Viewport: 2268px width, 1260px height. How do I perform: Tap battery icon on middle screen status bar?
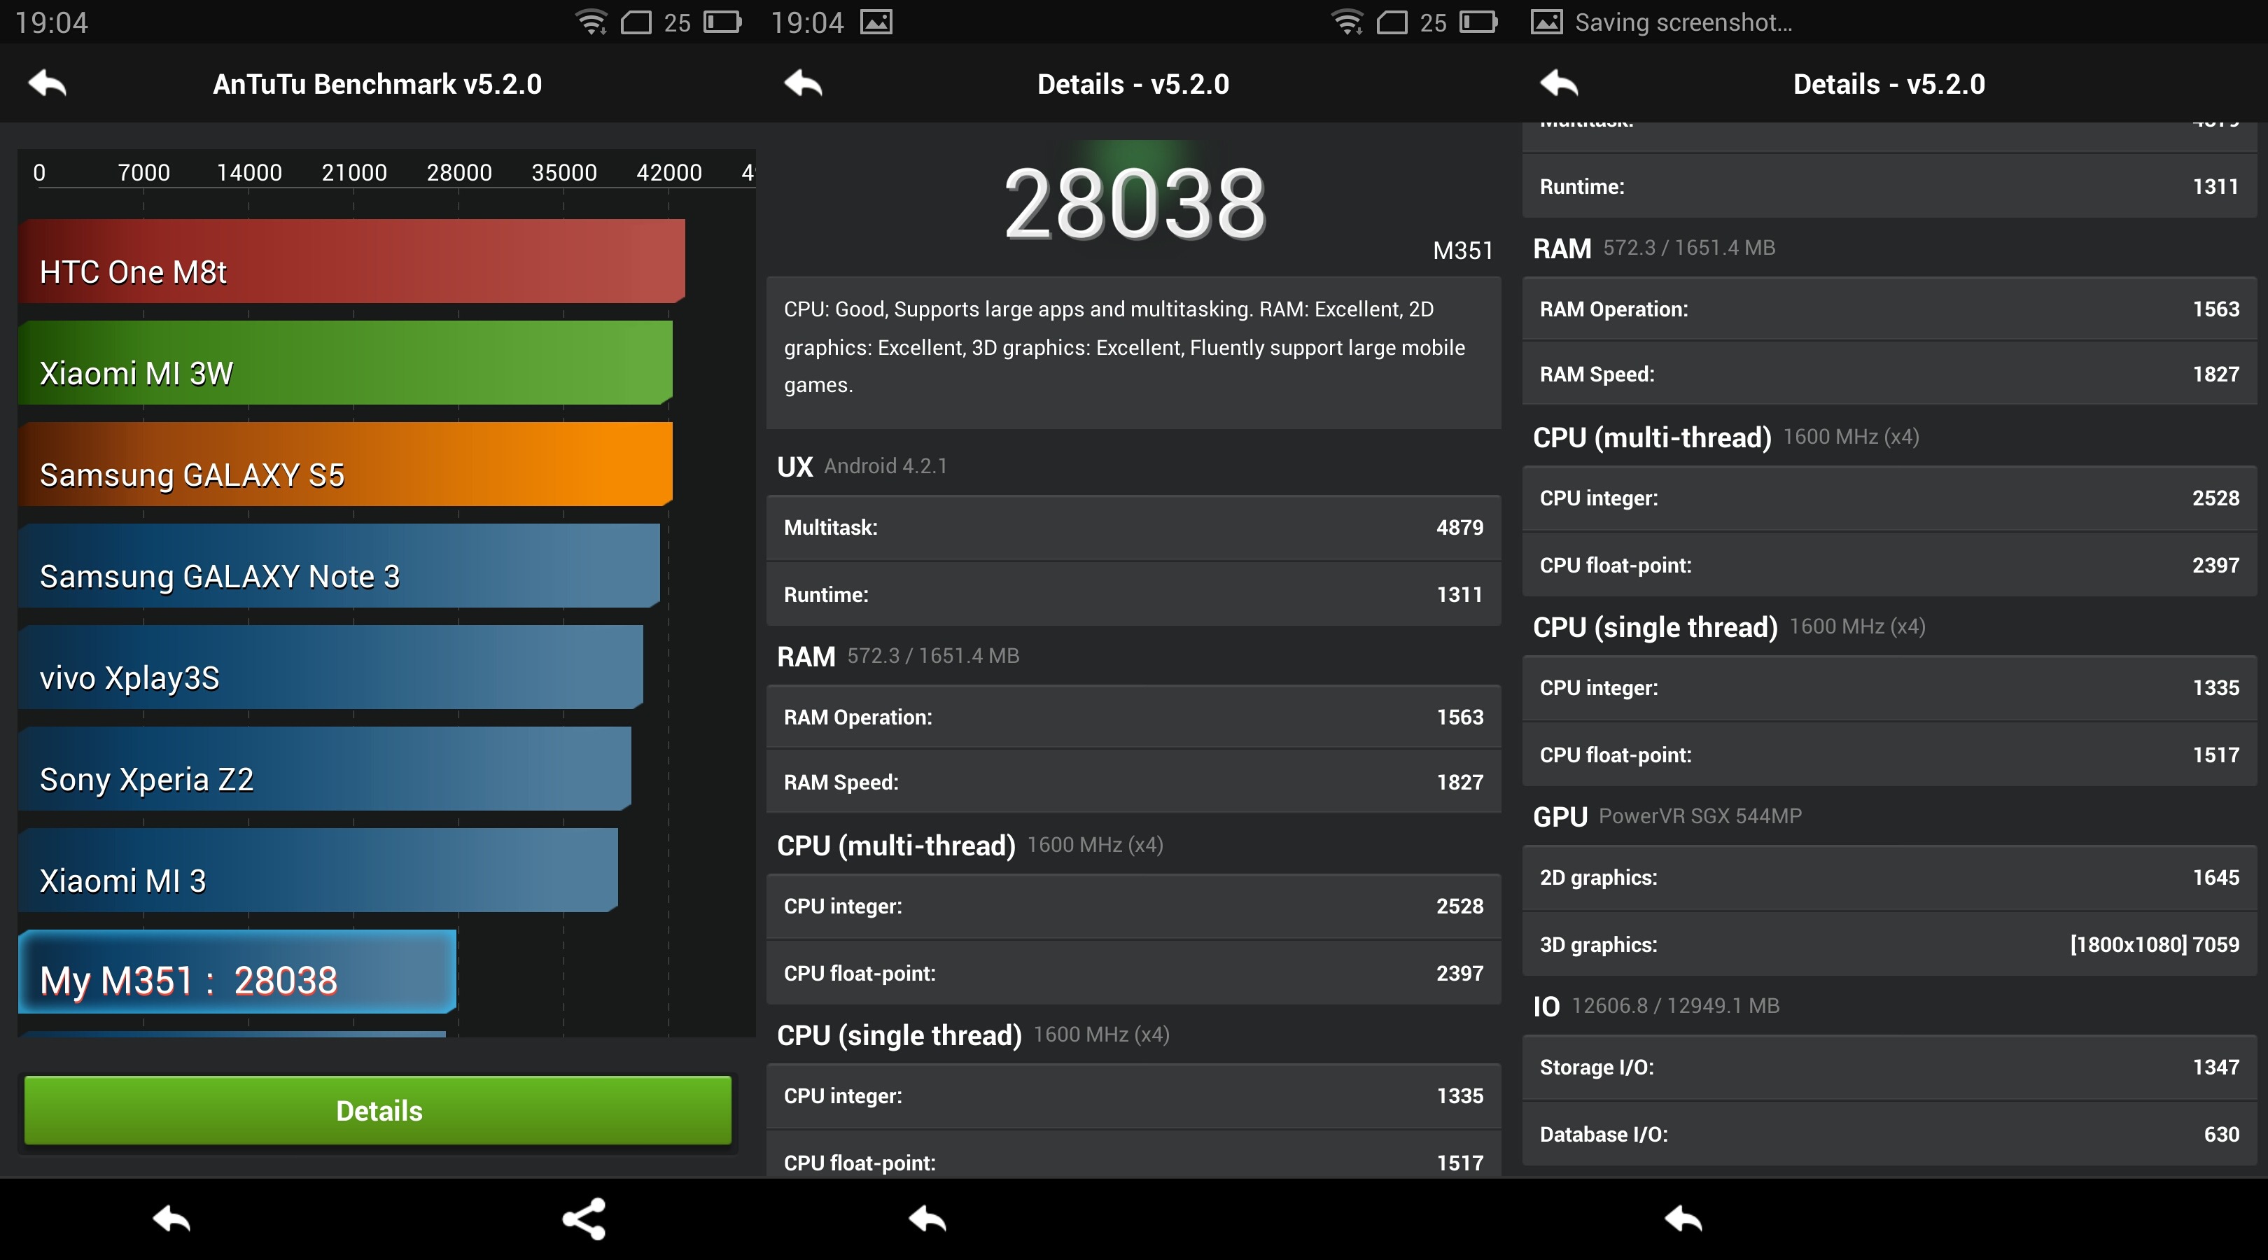(1478, 22)
